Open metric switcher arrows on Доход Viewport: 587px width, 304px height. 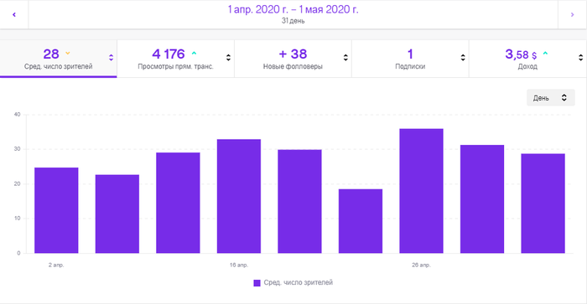click(580, 58)
